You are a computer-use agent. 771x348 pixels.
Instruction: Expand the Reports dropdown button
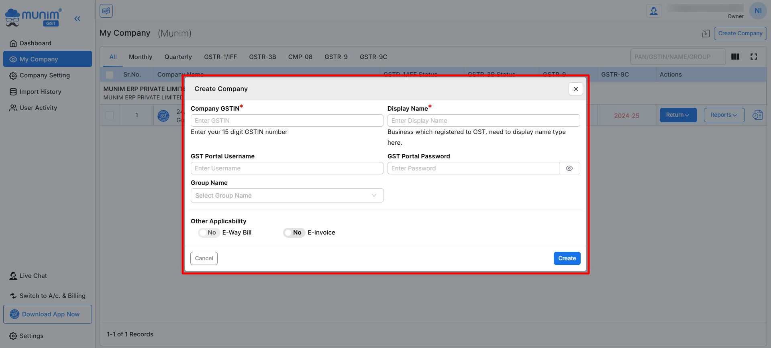tap(724, 115)
